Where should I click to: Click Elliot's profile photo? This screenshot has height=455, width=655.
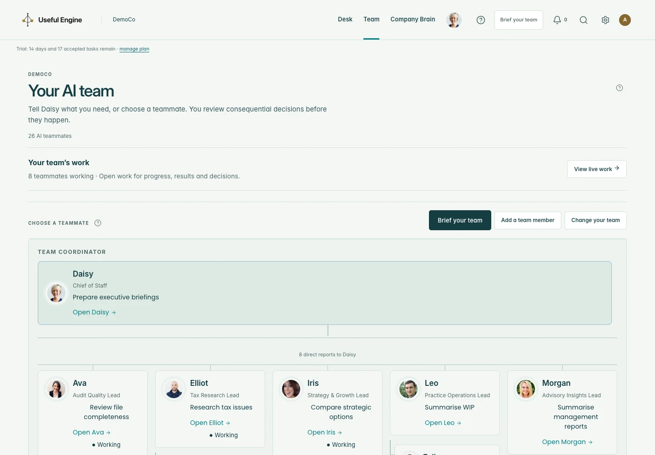click(174, 389)
